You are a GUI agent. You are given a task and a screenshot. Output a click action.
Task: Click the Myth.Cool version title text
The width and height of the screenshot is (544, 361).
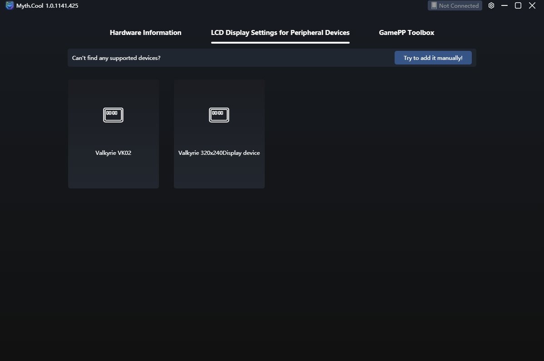click(47, 5)
